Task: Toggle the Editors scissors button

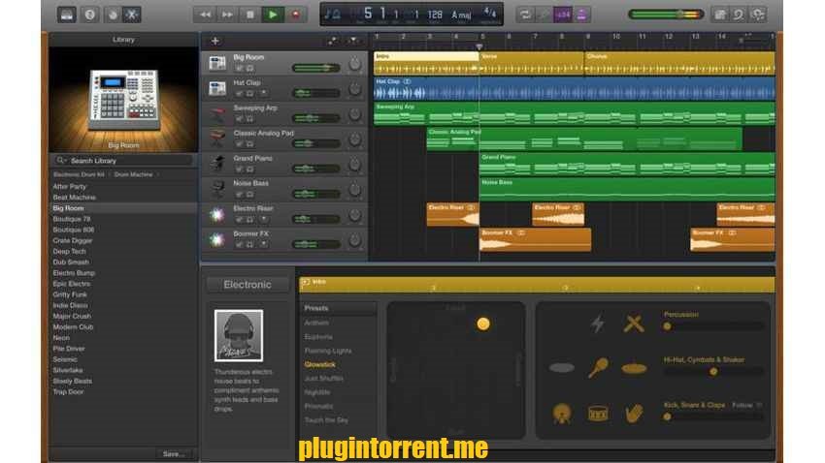Action: click(132, 15)
